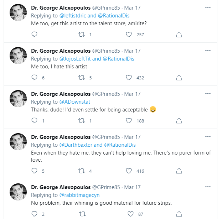Viewport: 222px width, 219px height.
Task: Open the @JojosLeftTit mention link
Action: (x=75, y=59)
